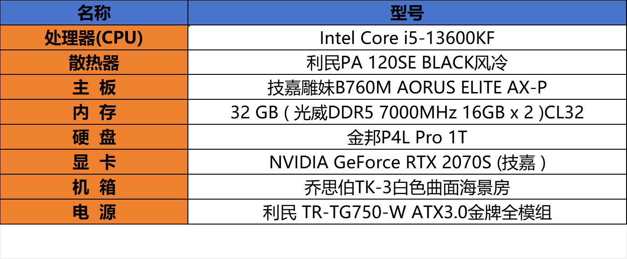
Task: Select the 机箱 label cell
Action: coord(94,187)
